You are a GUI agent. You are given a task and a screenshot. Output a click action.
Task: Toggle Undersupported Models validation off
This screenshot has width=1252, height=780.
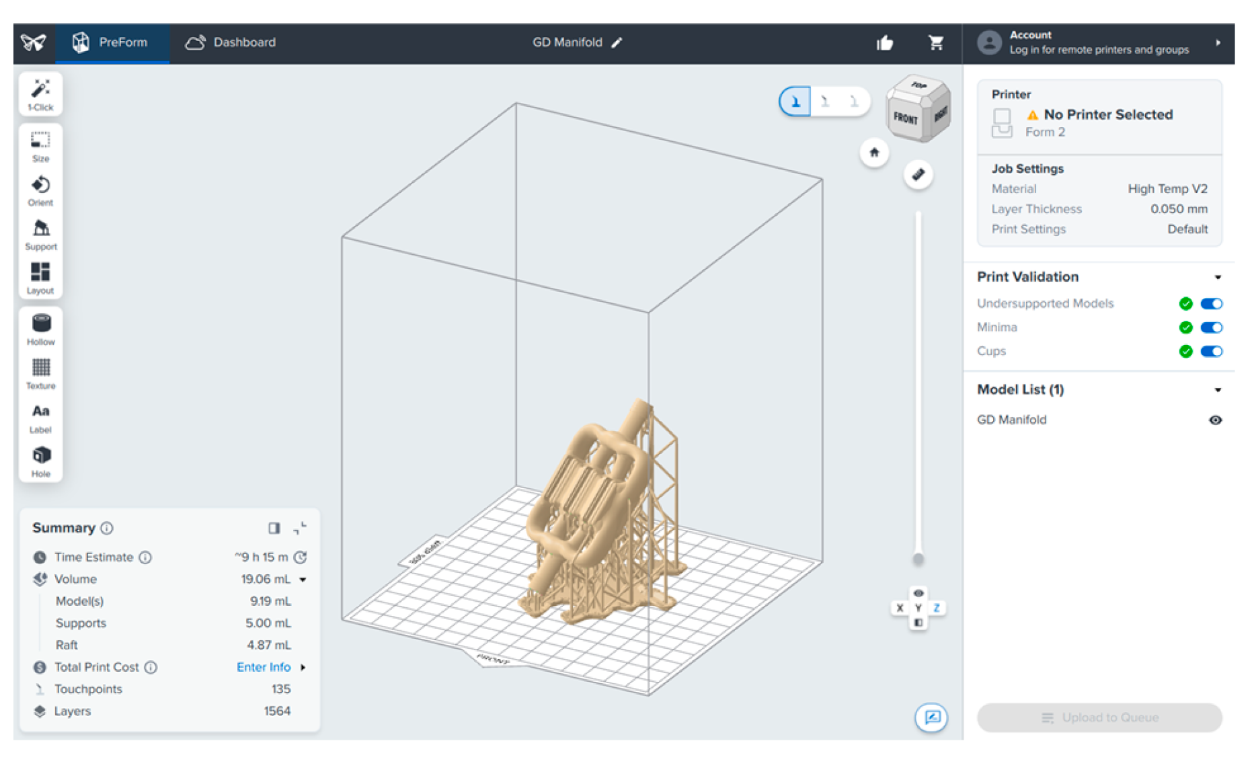[1211, 304]
